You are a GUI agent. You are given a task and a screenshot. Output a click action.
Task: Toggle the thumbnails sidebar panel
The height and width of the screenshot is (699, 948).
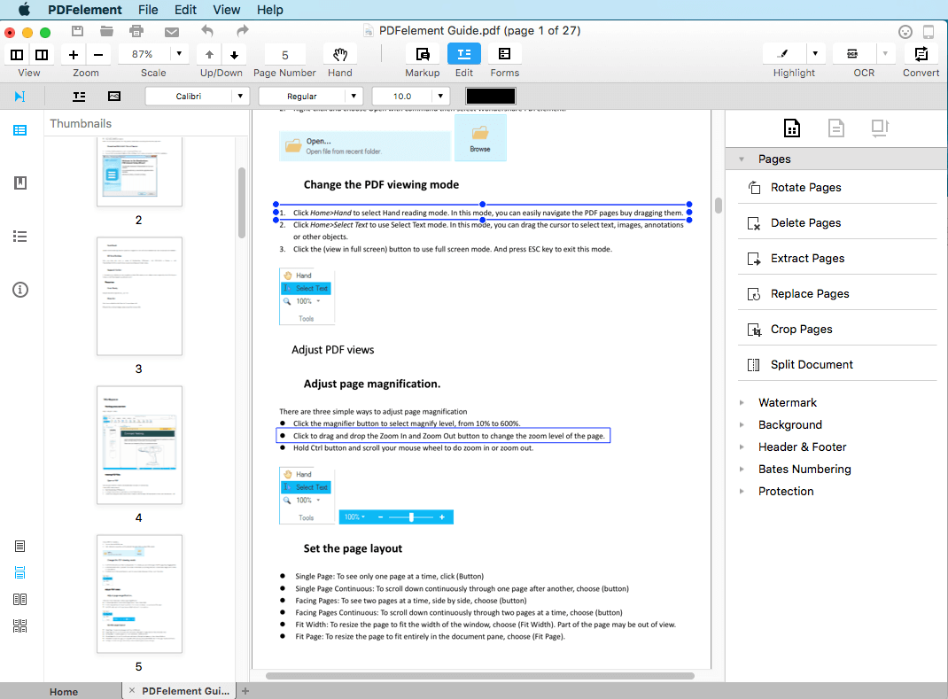[20, 130]
